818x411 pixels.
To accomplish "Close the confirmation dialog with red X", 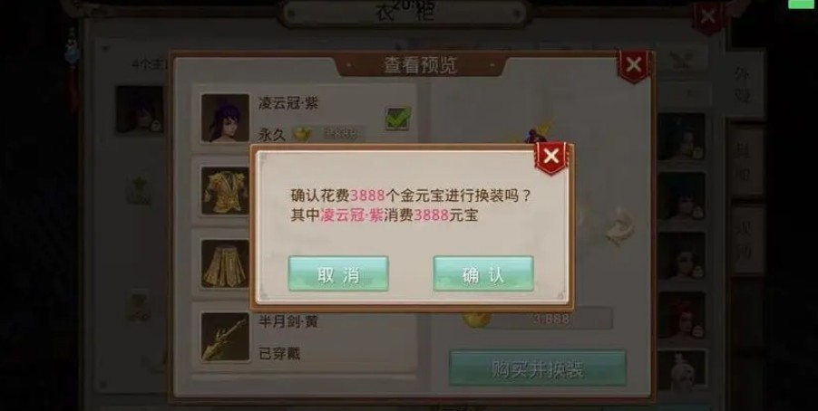I will (551, 157).
